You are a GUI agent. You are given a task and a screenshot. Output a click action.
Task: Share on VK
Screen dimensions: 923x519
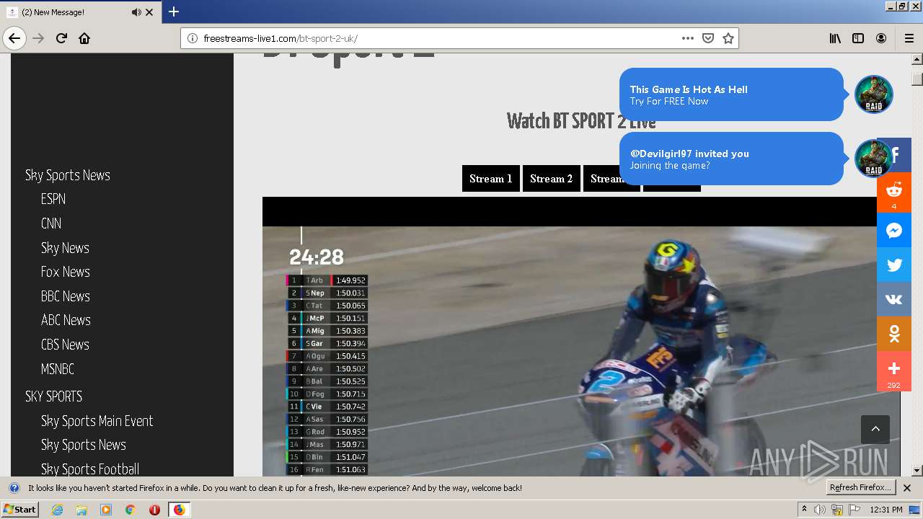894,299
